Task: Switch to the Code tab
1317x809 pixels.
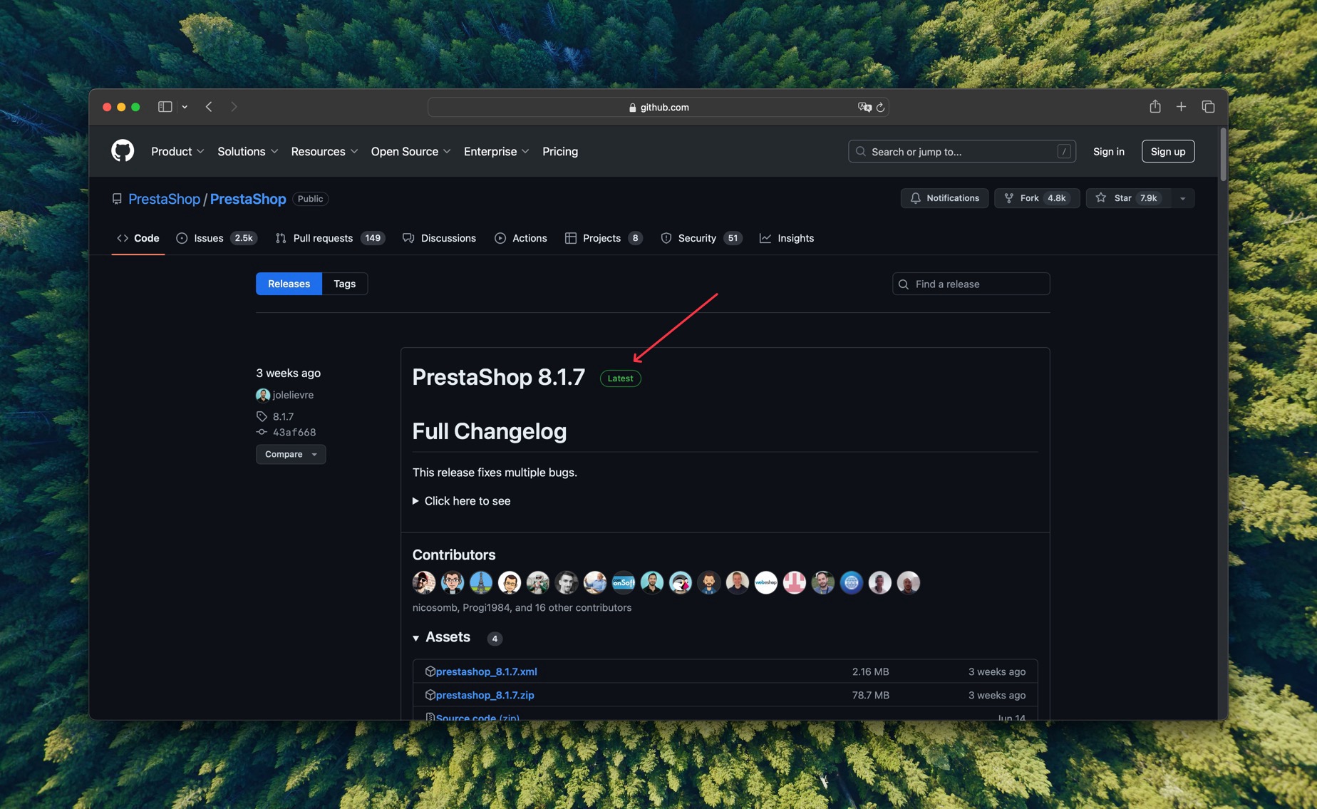Action: coord(138,238)
